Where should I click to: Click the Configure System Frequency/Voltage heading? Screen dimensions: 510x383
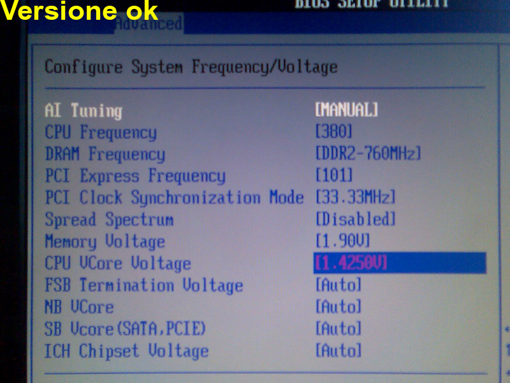point(191,68)
